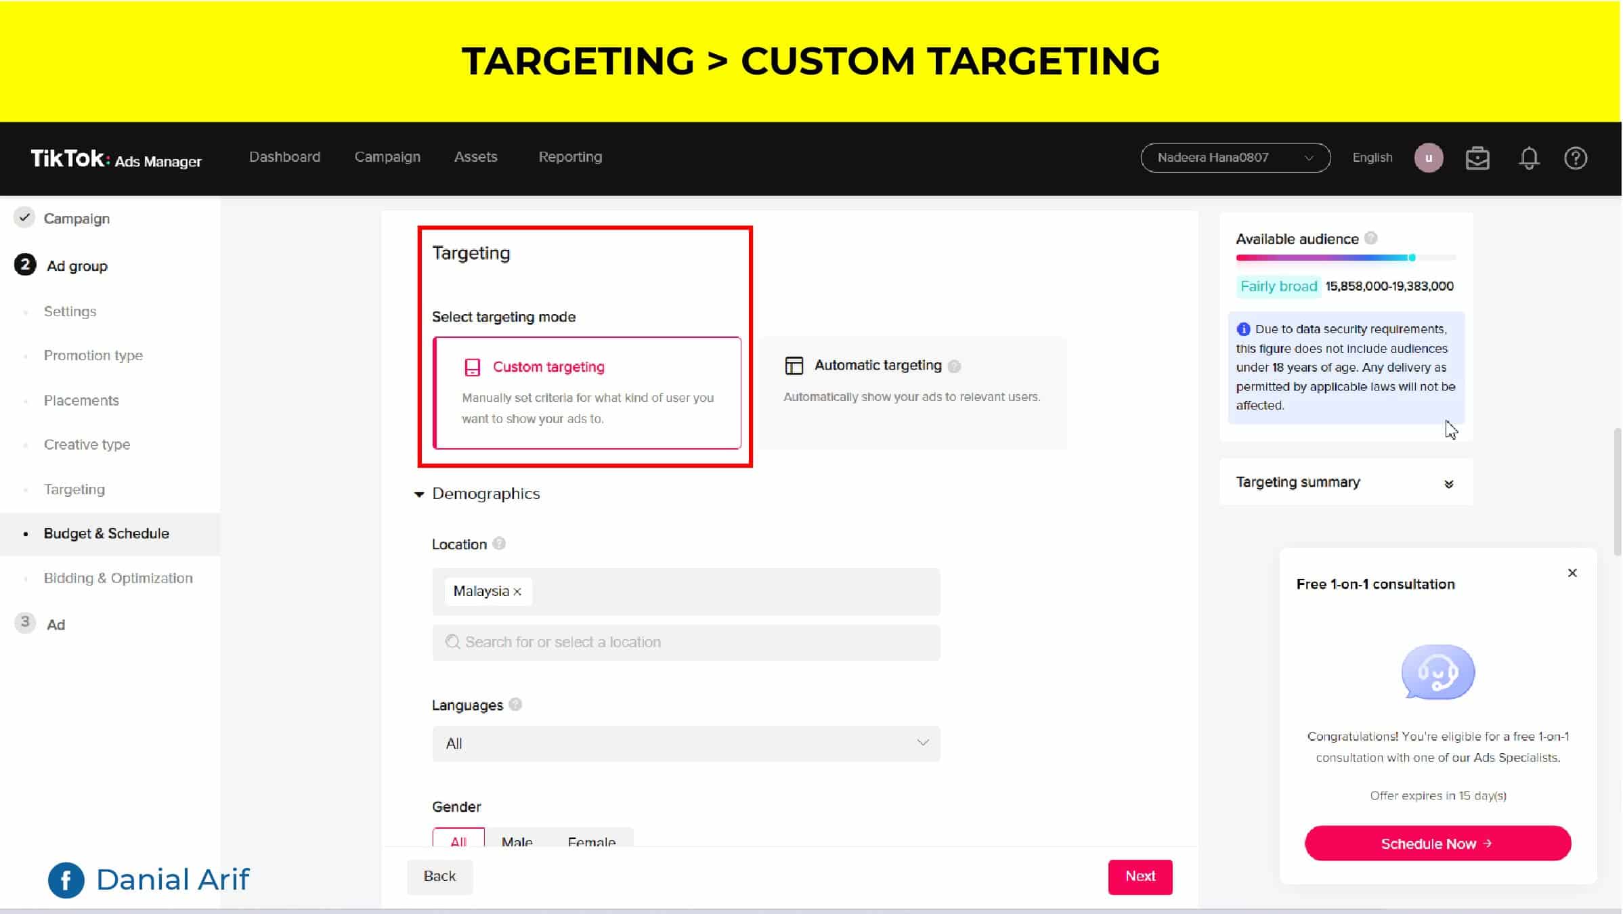Click Automatic targeting info icon

954,366
